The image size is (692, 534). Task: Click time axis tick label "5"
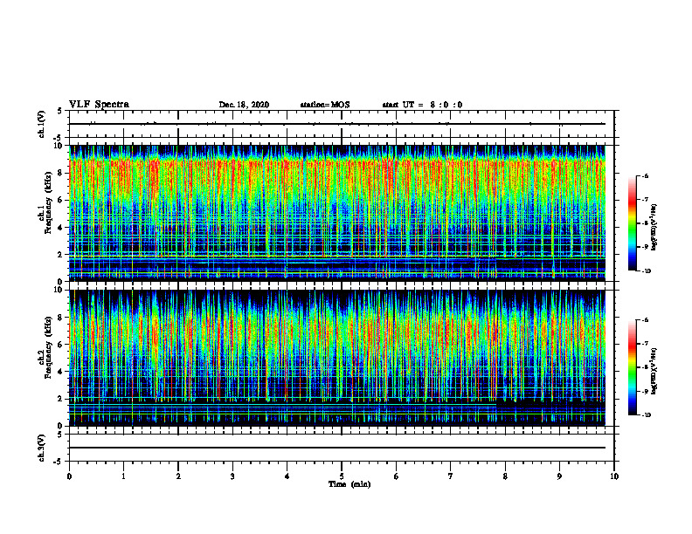[x=342, y=476]
